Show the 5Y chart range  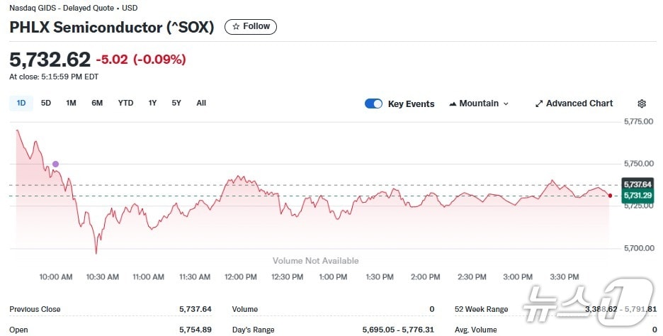[176, 103]
